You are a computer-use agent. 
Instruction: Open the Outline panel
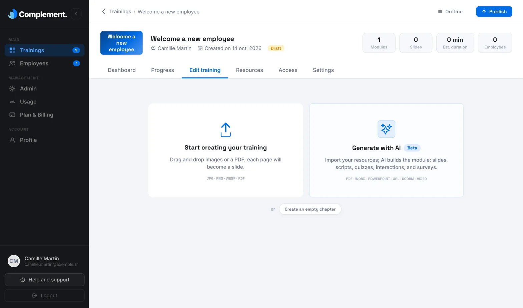(450, 12)
